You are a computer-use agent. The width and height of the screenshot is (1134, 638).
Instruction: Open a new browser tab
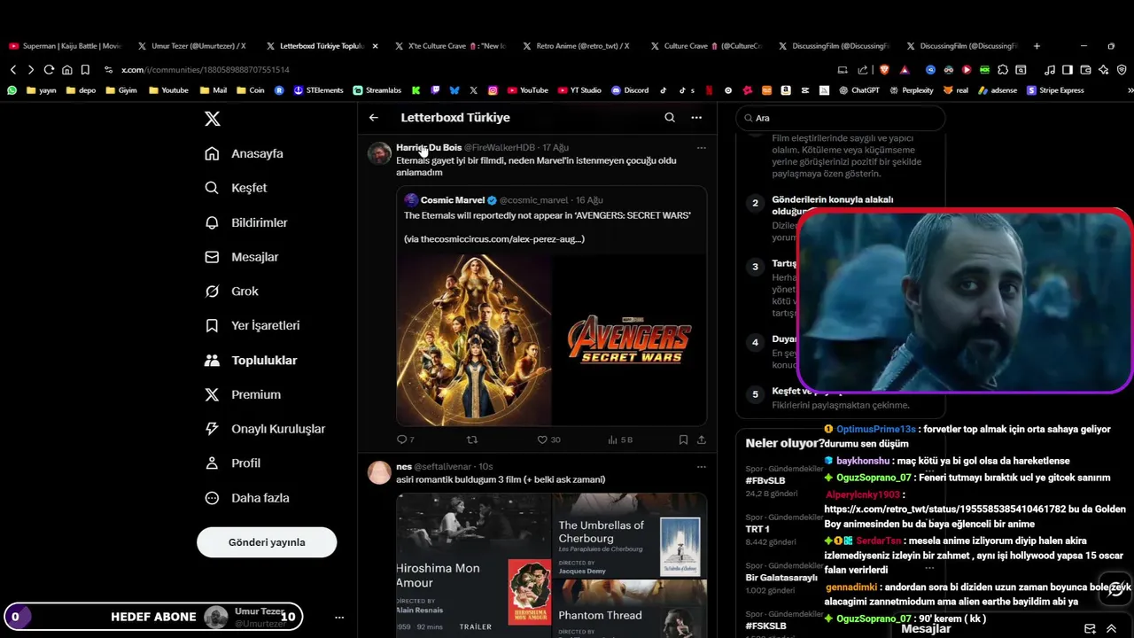coord(1037,46)
